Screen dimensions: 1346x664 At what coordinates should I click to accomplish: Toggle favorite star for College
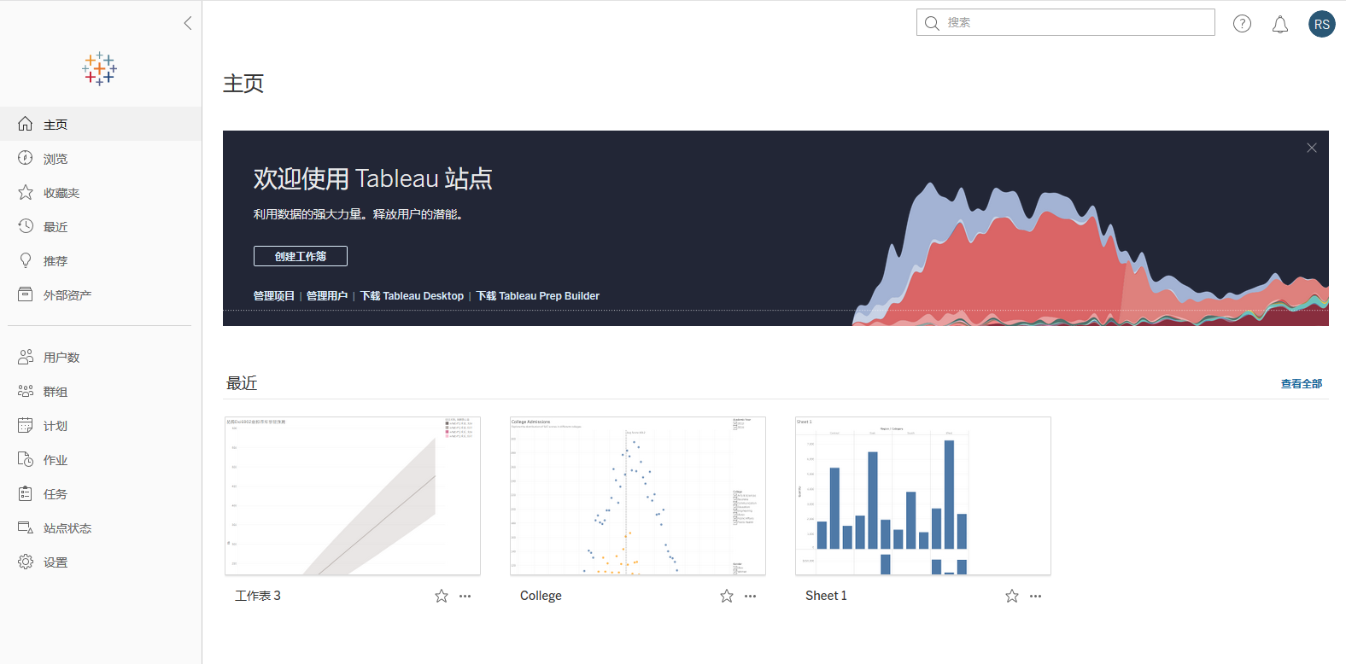pyautogui.click(x=726, y=596)
